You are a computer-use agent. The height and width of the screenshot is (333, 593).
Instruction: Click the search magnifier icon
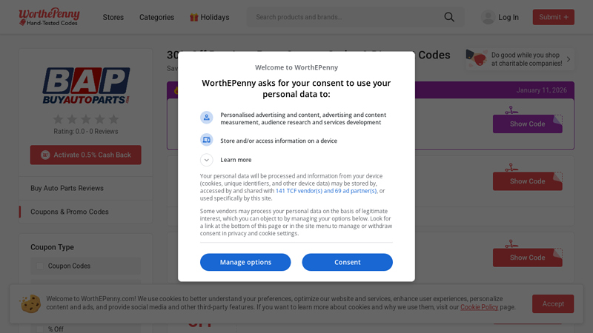click(x=449, y=17)
